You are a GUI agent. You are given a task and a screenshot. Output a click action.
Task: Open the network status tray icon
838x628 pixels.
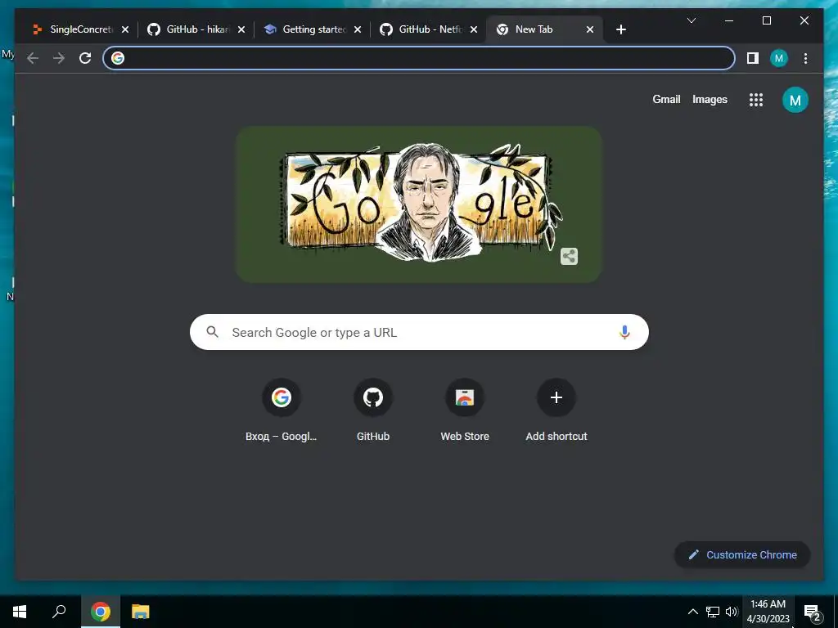[713, 612]
